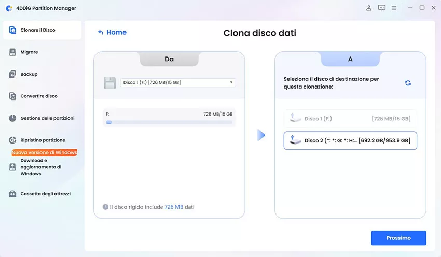Go back via the Home link

pos(112,32)
